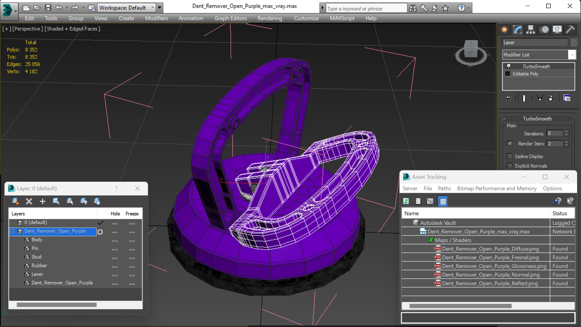This screenshot has width=581, height=327.
Task: Select the Rubber object in the layer list
Action: [39, 265]
